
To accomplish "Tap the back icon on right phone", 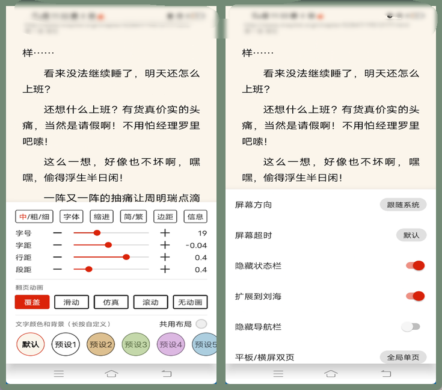I will 386,374.
